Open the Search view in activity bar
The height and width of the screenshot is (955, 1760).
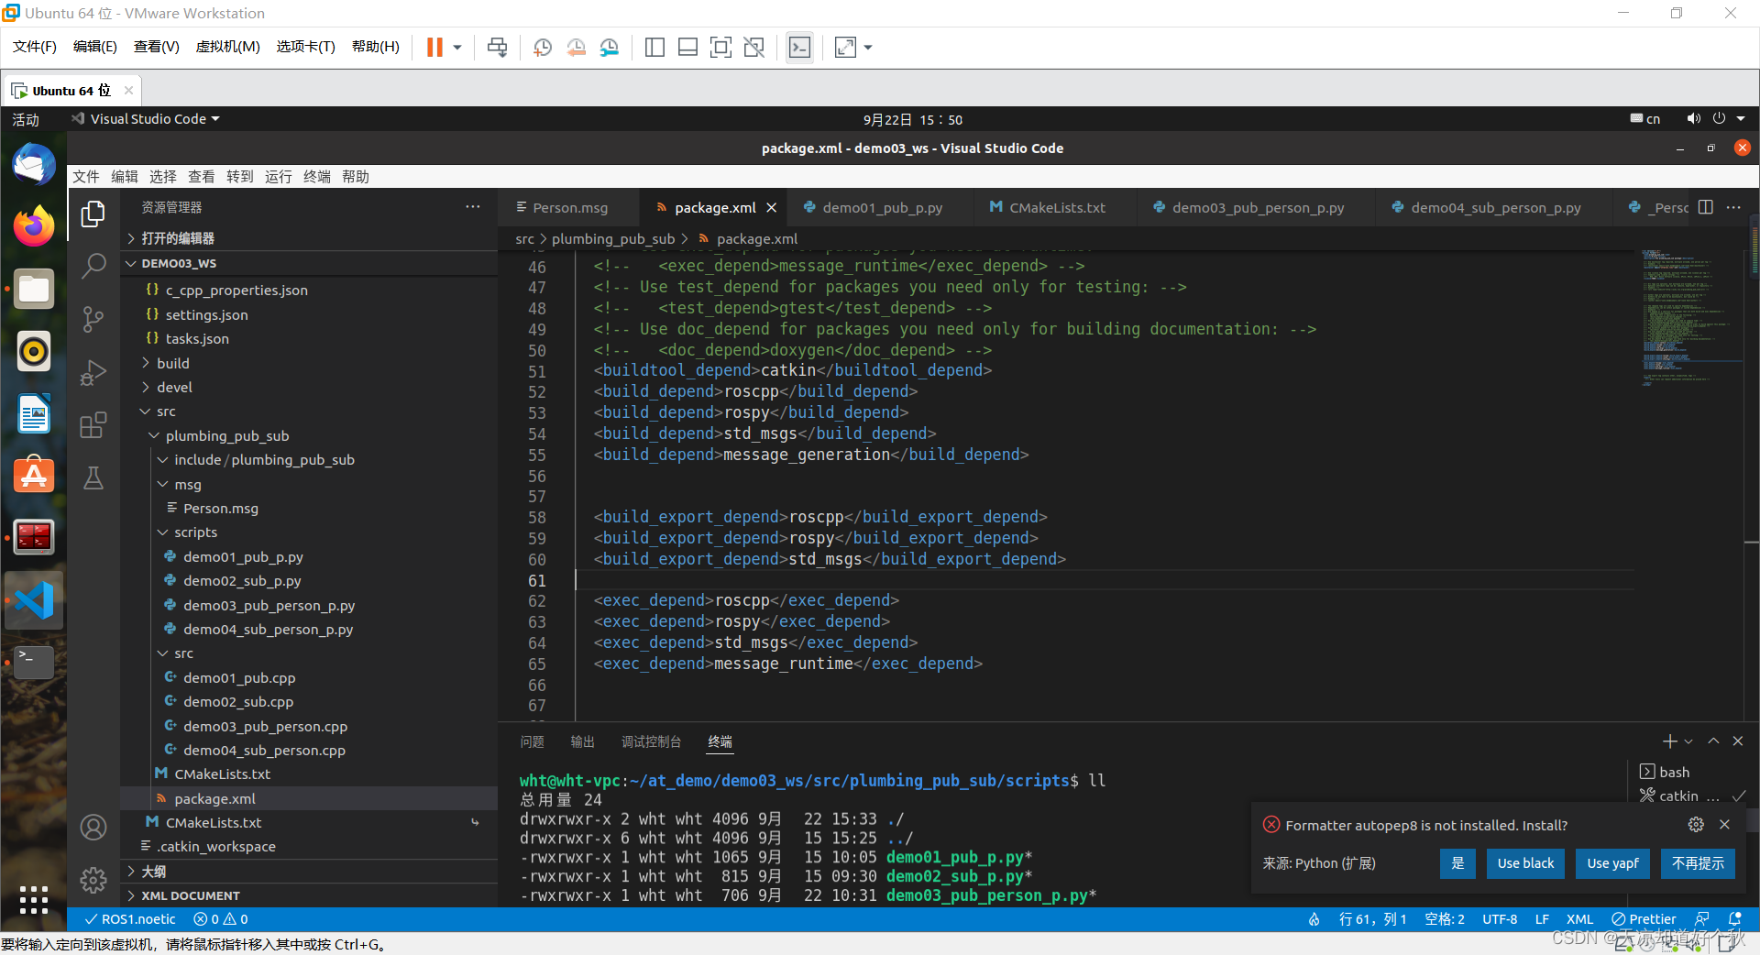(93, 267)
